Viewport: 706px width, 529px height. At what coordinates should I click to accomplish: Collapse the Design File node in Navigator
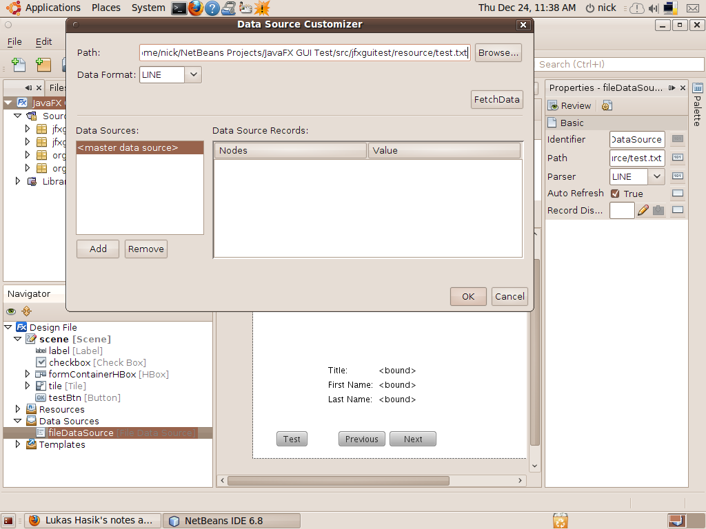pyautogui.click(x=8, y=327)
